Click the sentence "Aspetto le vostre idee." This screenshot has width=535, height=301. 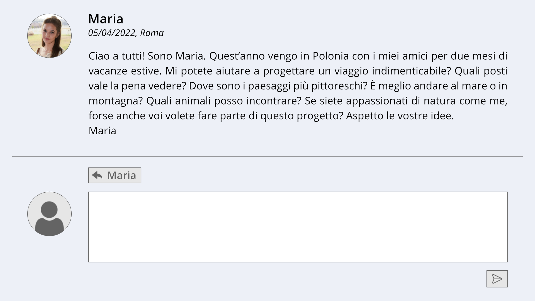click(400, 116)
